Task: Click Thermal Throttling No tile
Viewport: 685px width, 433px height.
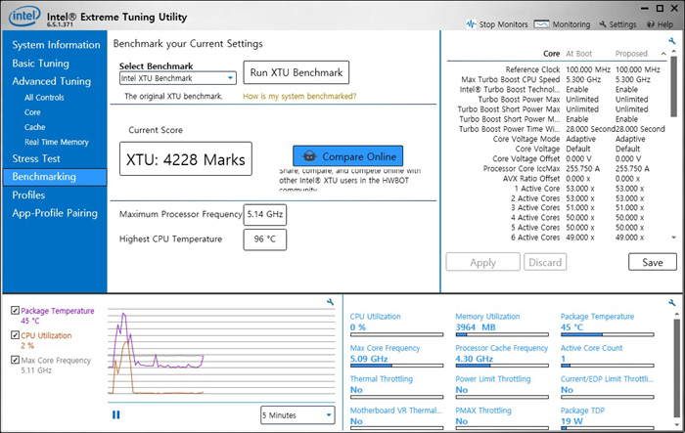Action: [396, 387]
